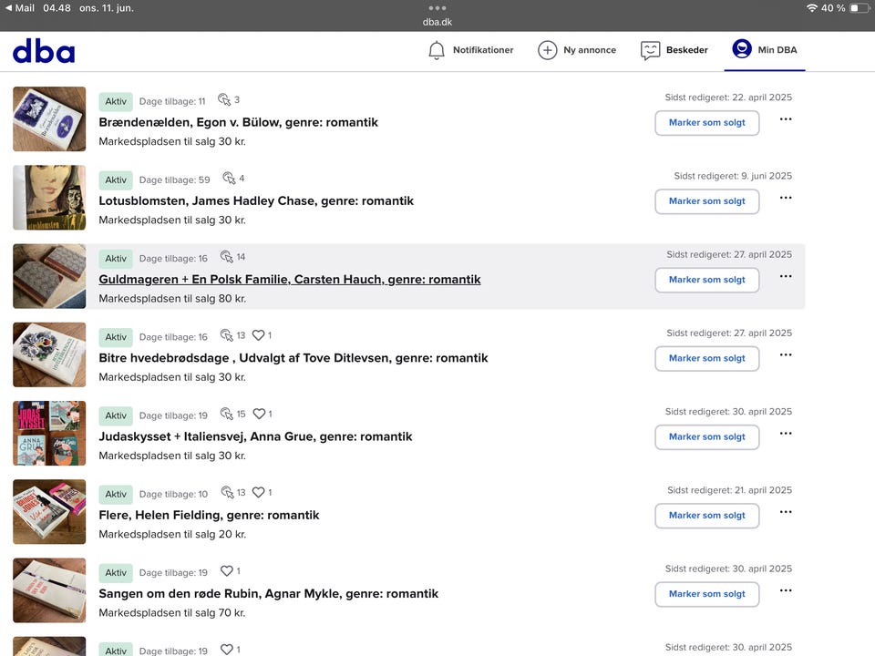The image size is (875, 656).
Task: Click the Min DBA profile icon
Action: pos(742,49)
